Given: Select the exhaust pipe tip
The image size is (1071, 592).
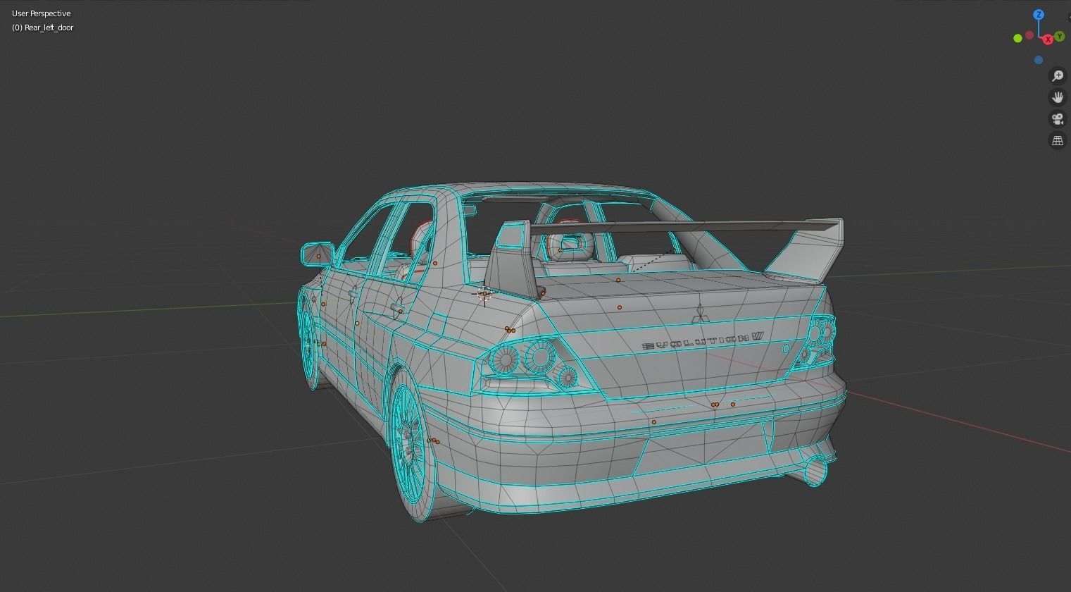Looking at the screenshot, I should click(815, 470).
